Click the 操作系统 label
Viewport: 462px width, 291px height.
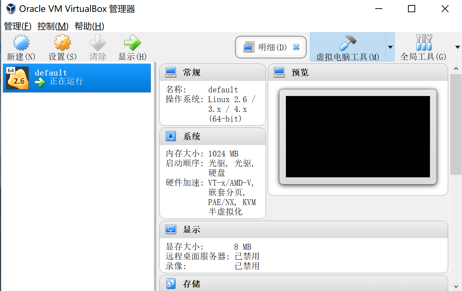click(x=185, y=99)
